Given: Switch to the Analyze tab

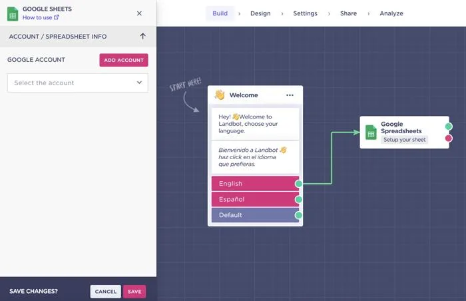Looking at the screenshot, I should click(391, 13).
